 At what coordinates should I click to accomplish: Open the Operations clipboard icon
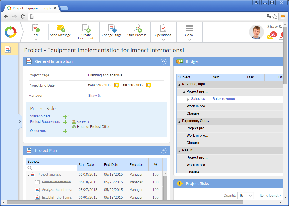(163, 28)
